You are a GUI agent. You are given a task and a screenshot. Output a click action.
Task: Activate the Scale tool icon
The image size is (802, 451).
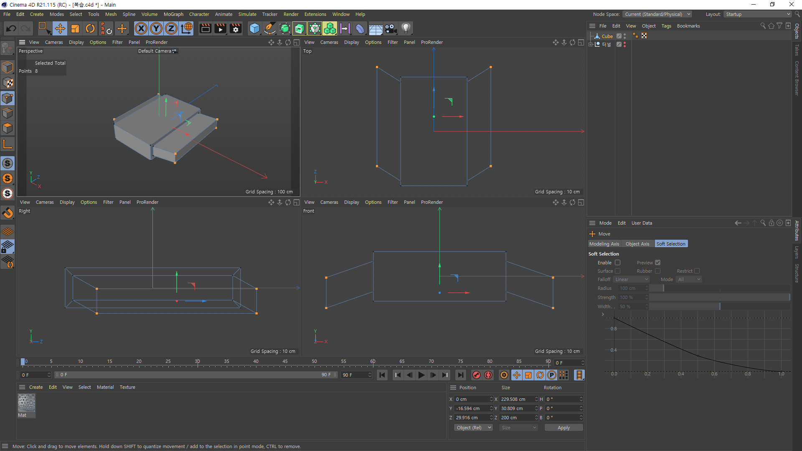[x=75, y=28]
